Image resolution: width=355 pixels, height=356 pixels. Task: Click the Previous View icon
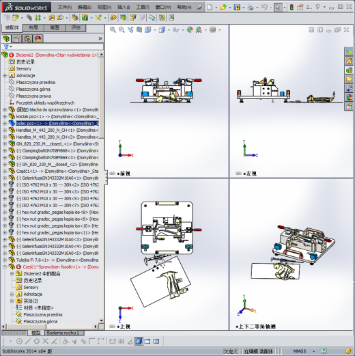tap(130, 29)
